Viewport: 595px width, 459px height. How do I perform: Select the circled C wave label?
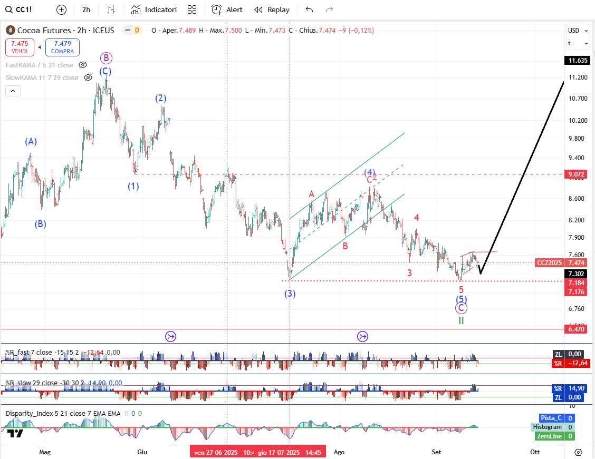461,308
